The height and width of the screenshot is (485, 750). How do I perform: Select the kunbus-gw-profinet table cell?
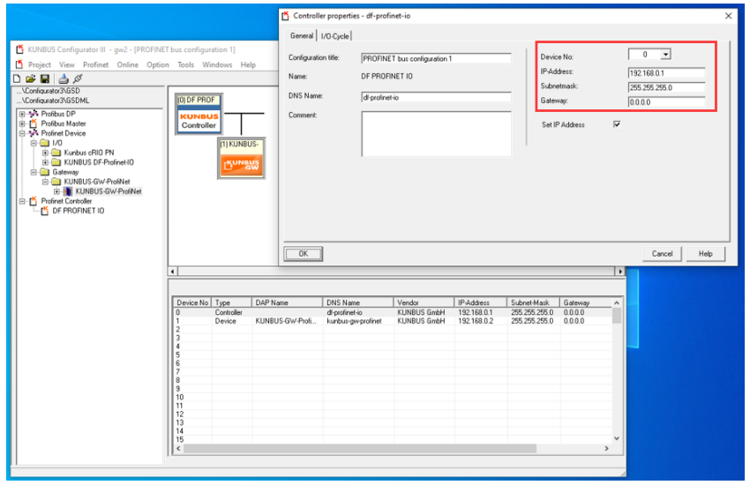coord(354,321)
